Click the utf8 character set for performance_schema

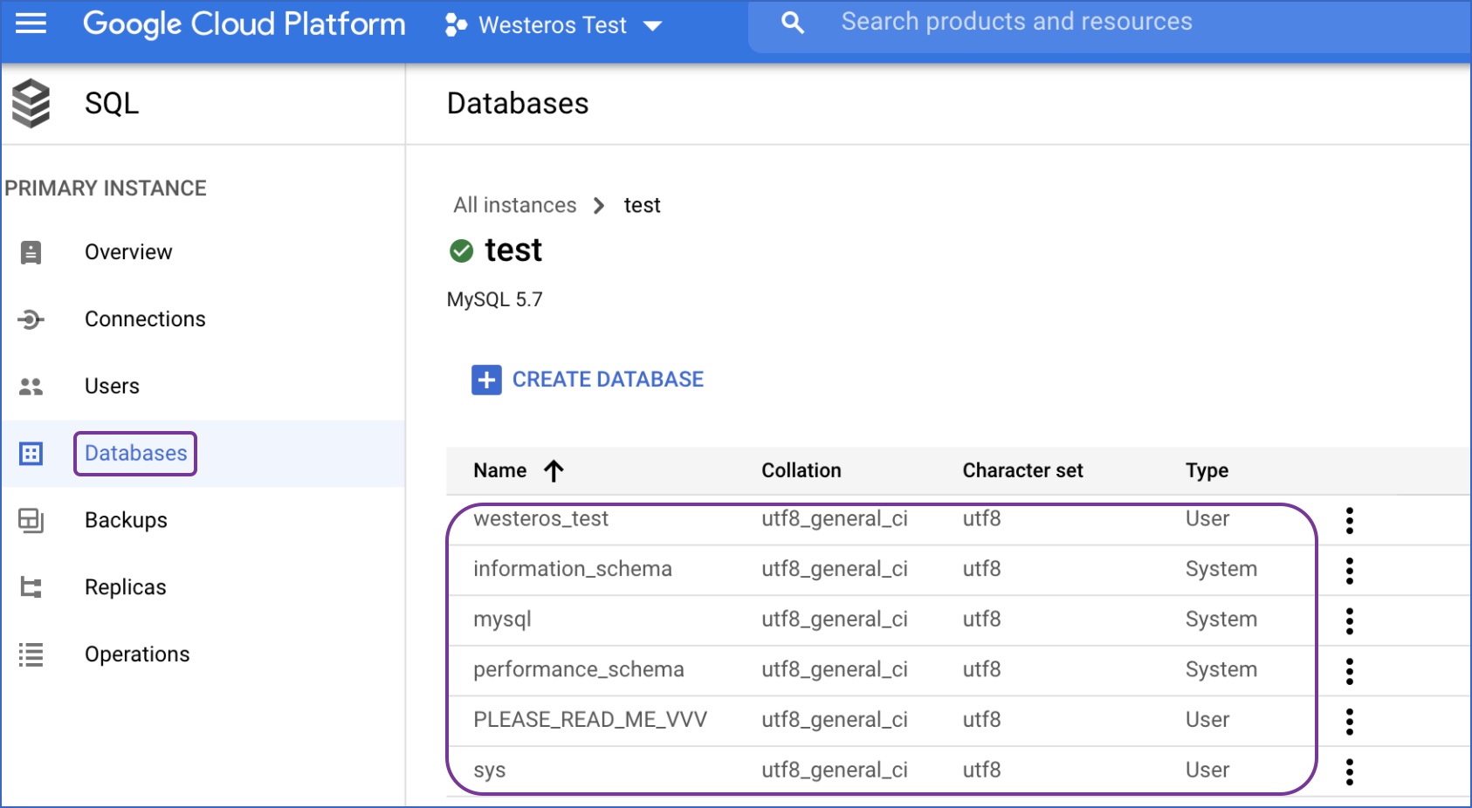981,669
